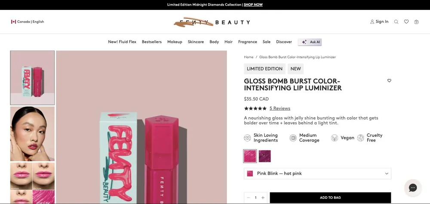Select the lip swatches comparison thumbnail
This screenshot has width=430, height=204.
tap(32, 183)
